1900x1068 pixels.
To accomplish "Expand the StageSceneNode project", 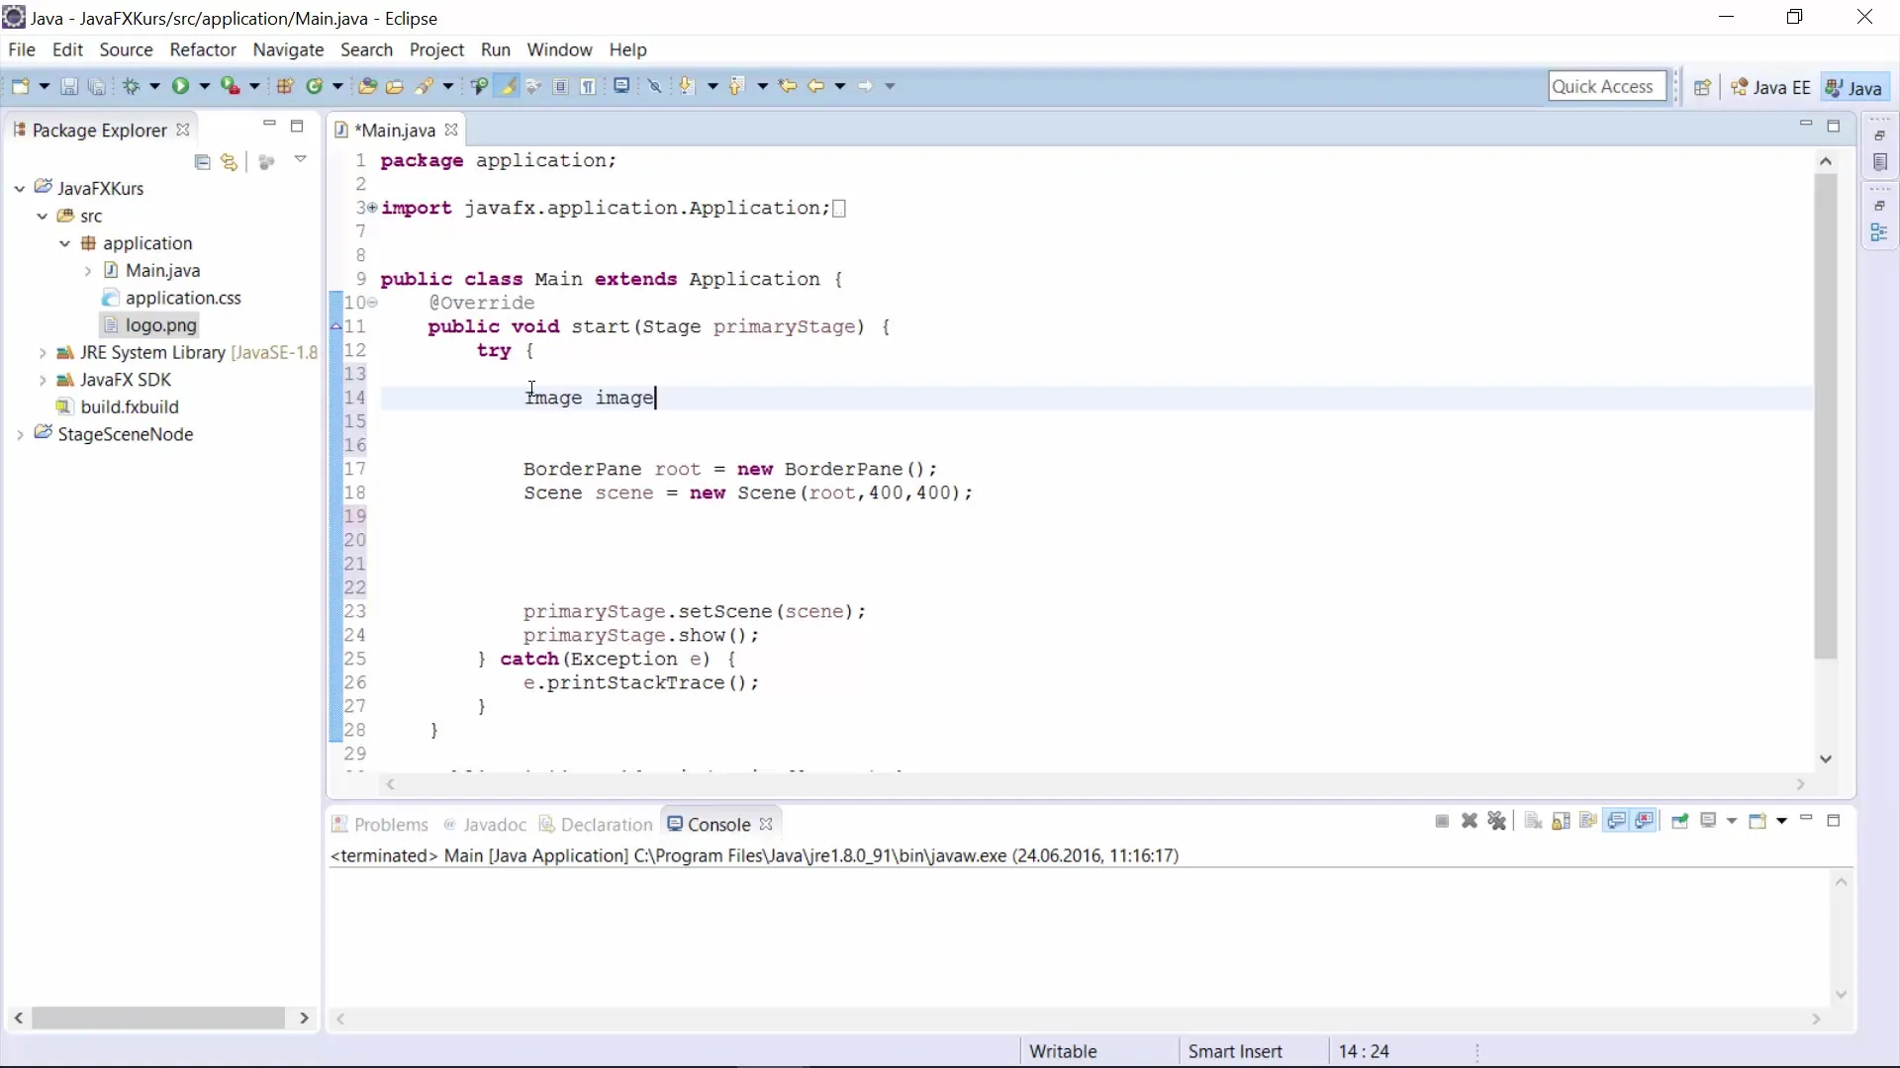I will coord(19,435).
